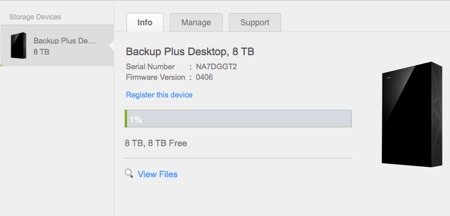This screenshot has width=450, height=216.
Task: Click the large black drive image
Action: click(x=412, y=114)
